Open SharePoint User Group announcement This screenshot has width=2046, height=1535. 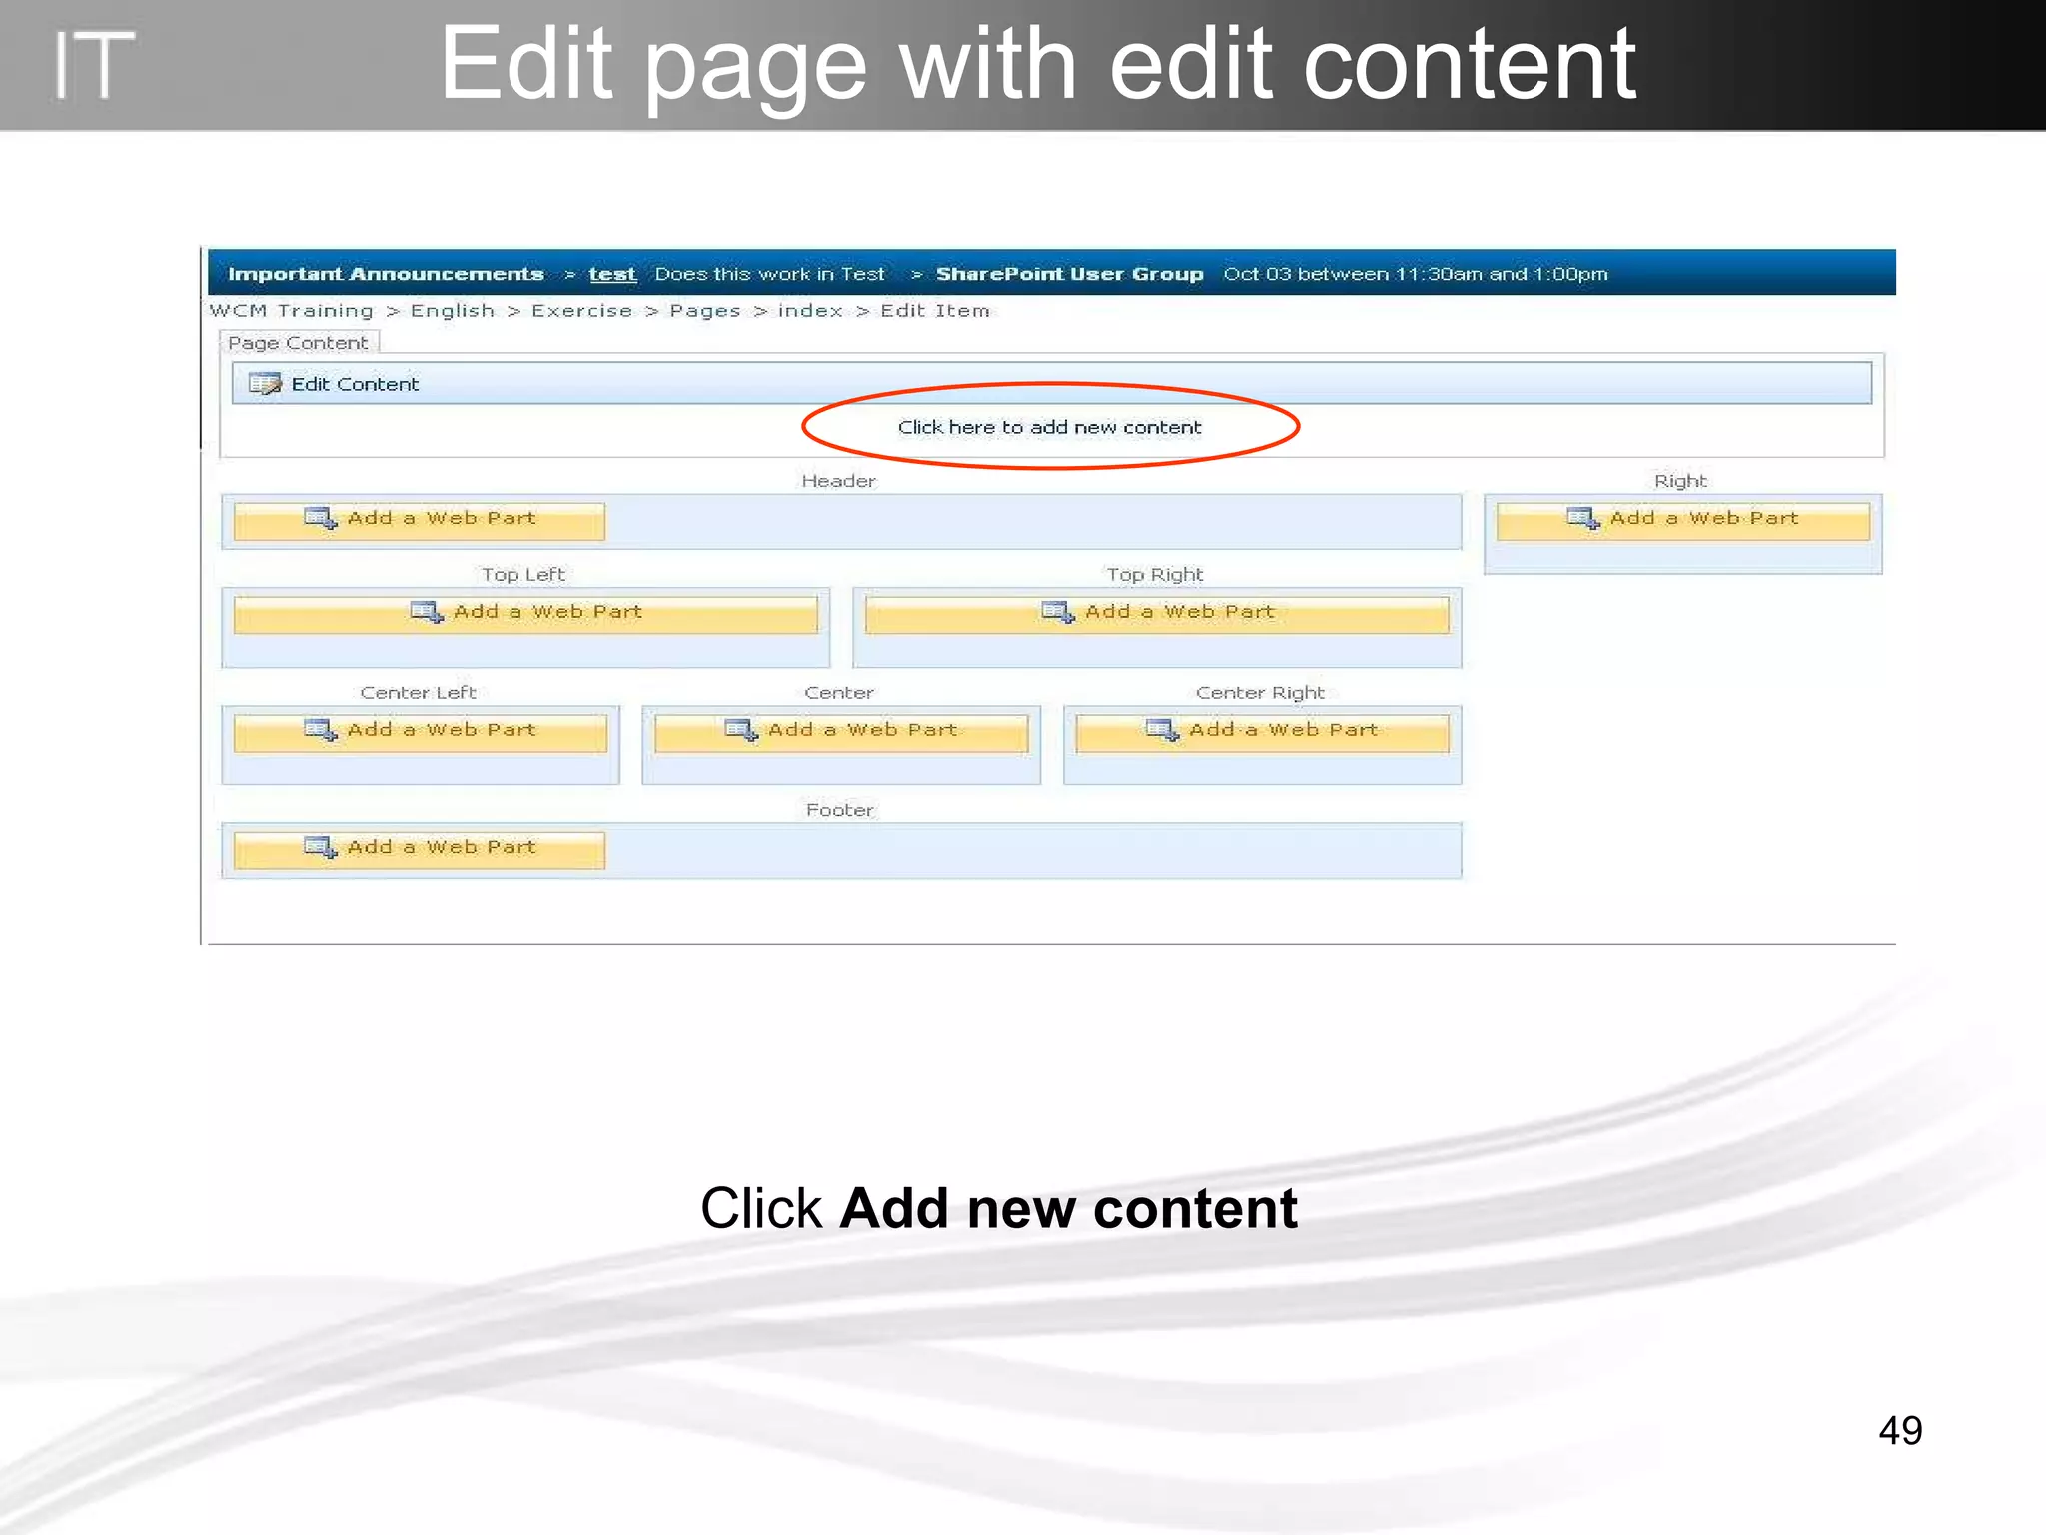click(x=1069, y=274)
